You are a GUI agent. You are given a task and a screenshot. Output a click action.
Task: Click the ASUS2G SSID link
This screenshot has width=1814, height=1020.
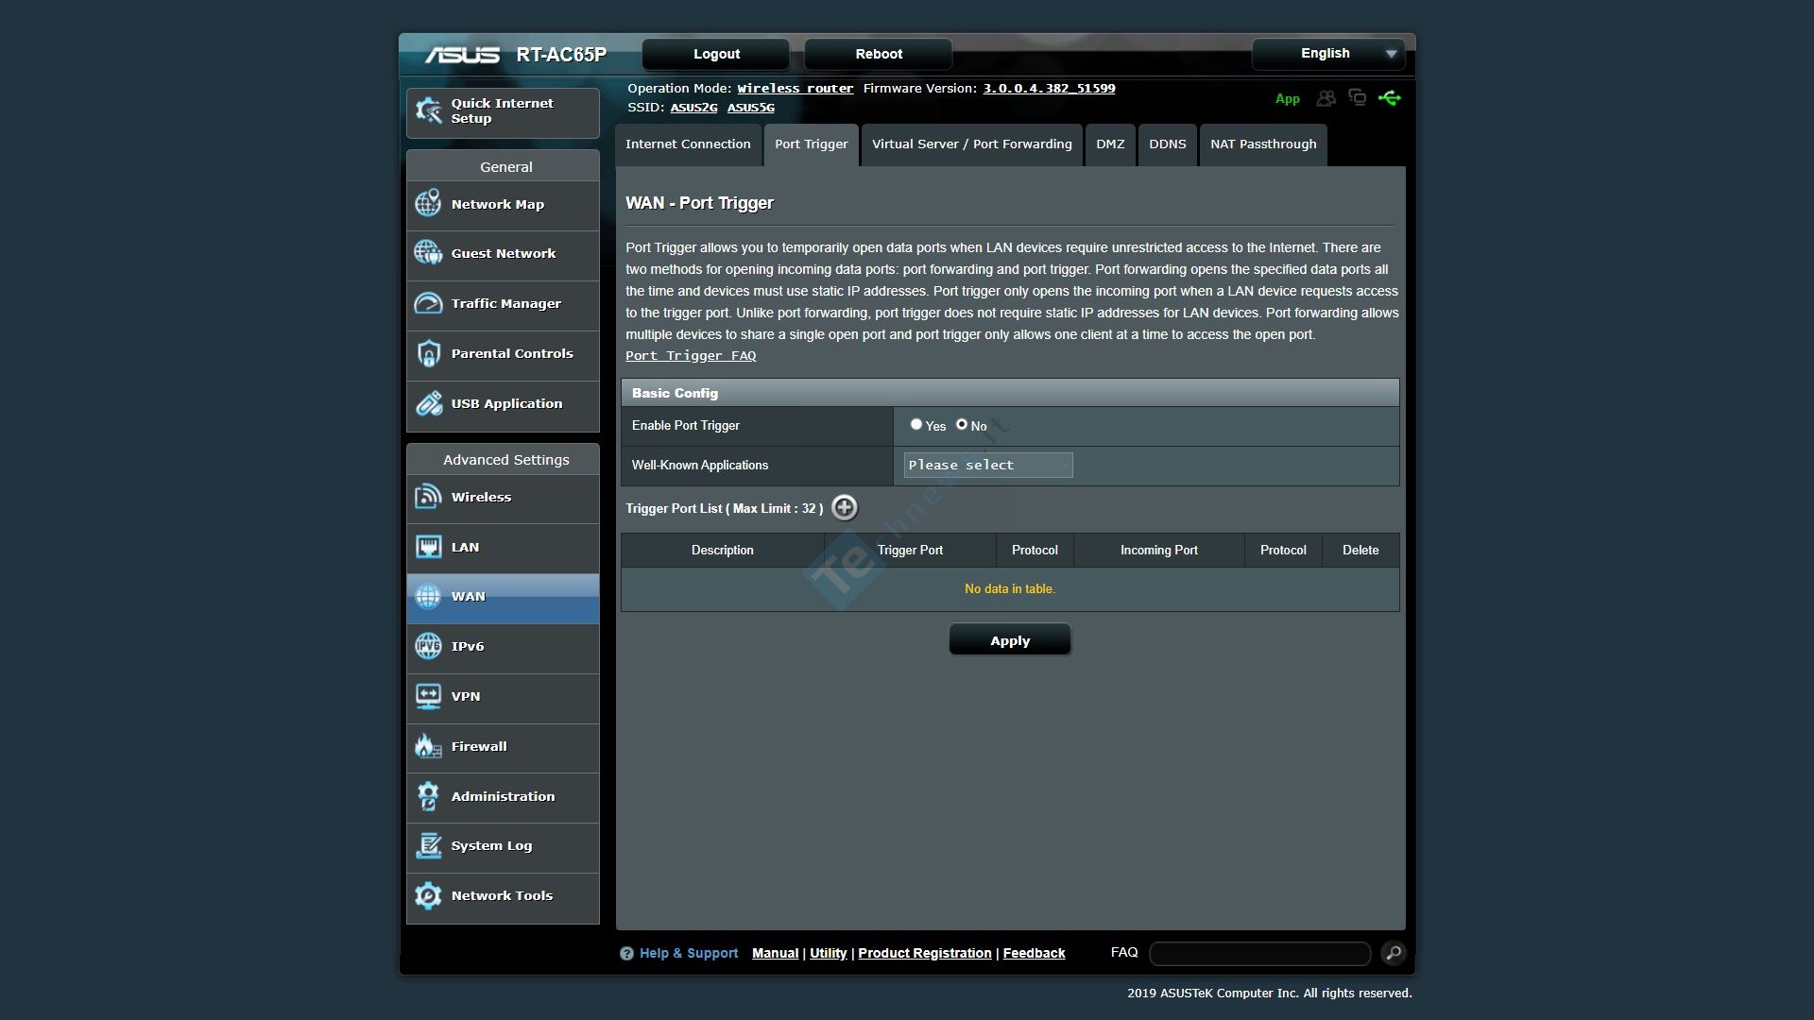(693, 108)
